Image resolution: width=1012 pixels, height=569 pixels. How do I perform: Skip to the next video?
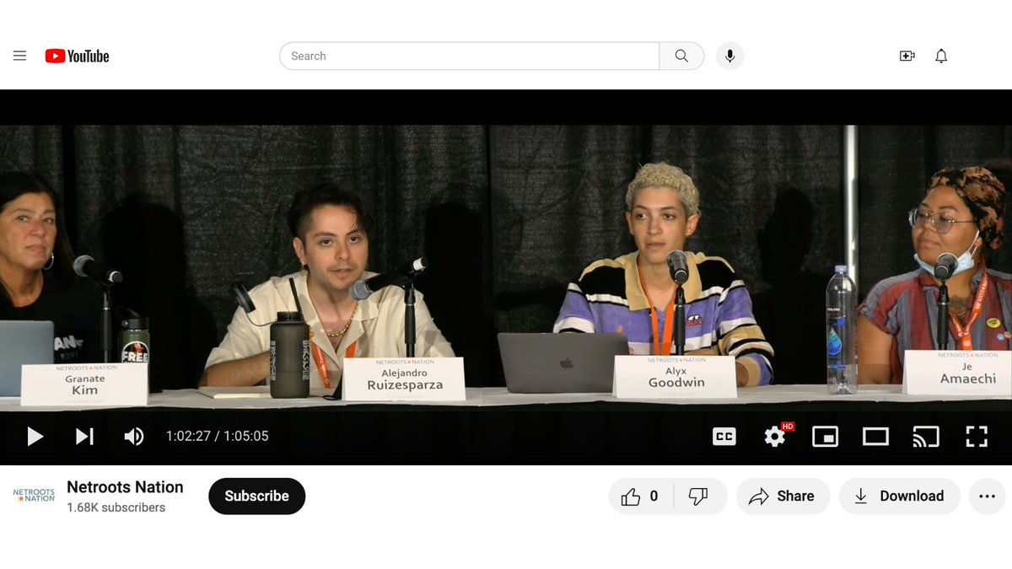(84, 436)
